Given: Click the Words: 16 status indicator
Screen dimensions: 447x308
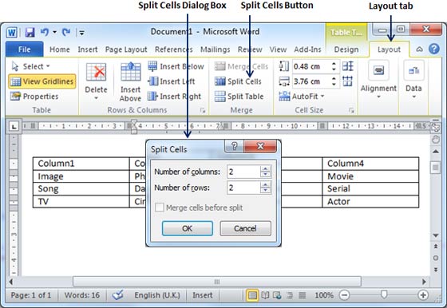Looking at the screenshot, I should pos(81,295).
